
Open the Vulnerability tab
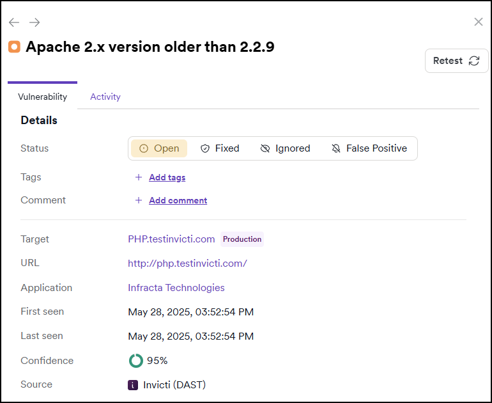[x=42, y=97]
